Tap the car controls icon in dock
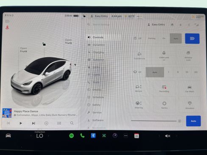The image size is (207, 155). point(8,136)
